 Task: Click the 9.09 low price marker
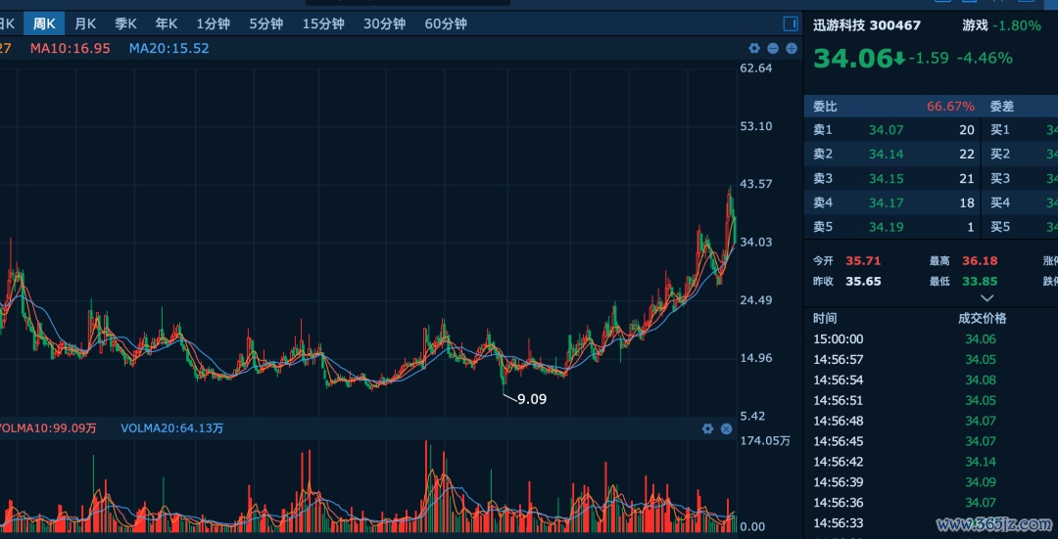(532, 399)
